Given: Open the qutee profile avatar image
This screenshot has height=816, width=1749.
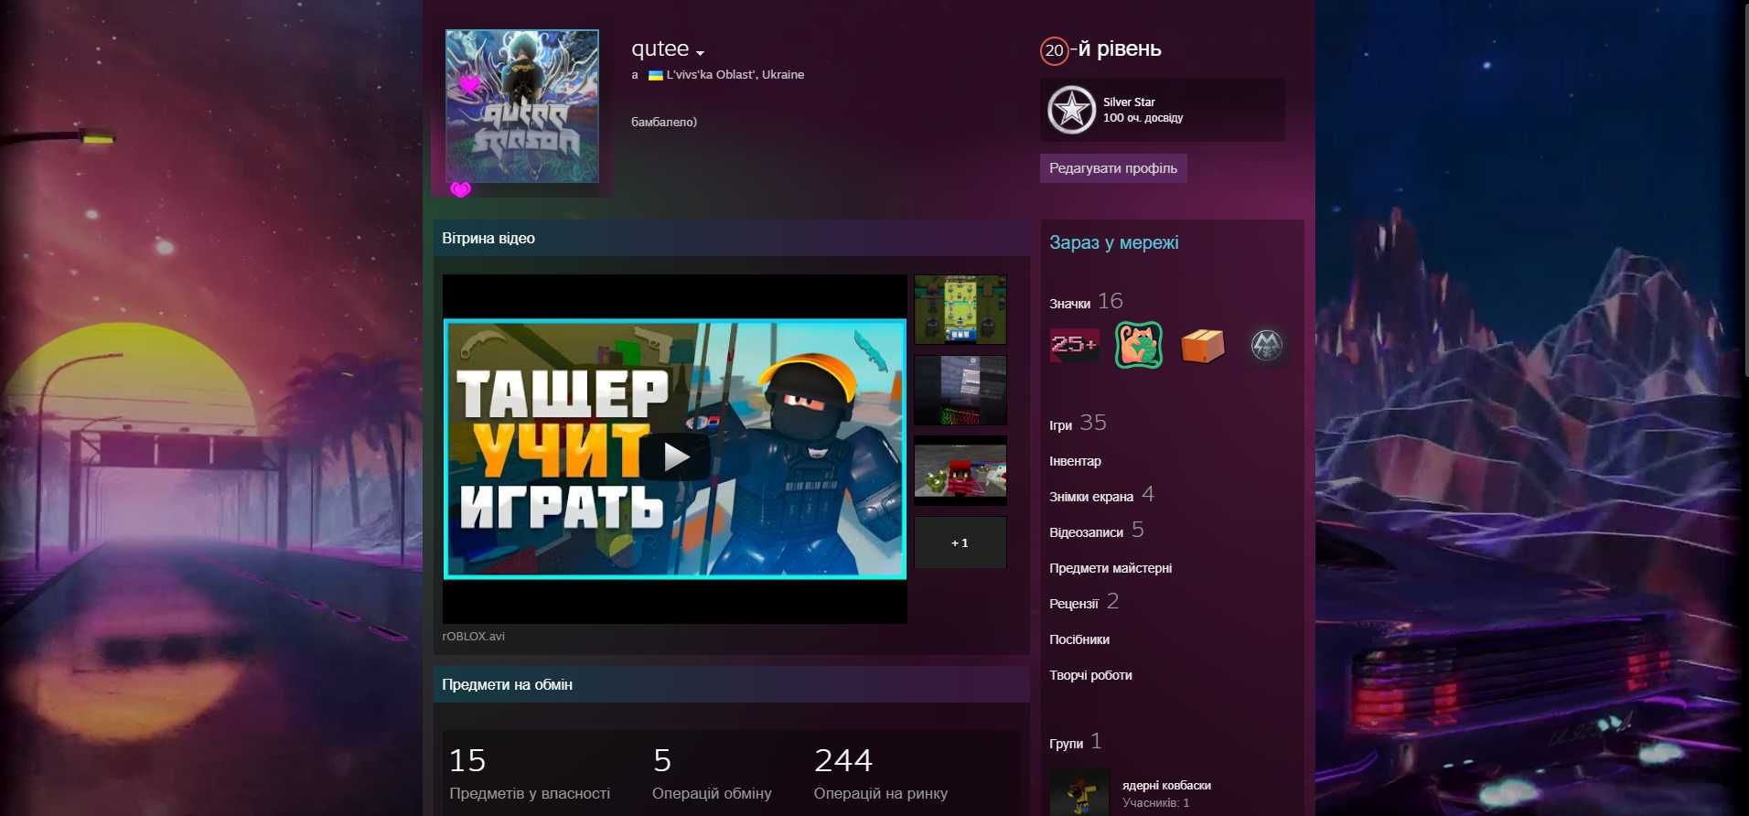Looking at the screenshot, I should click(x=521, y=106).
